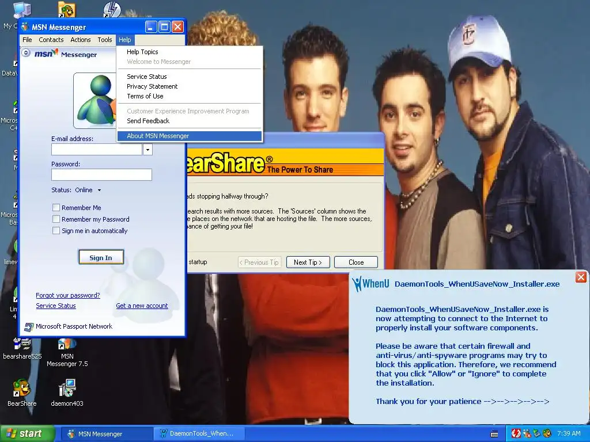Image resolution: width=590 pixels, height=442 pixels.
Task: Toggle Sign me in automatically checkbox
Action: tap(56, 230)
